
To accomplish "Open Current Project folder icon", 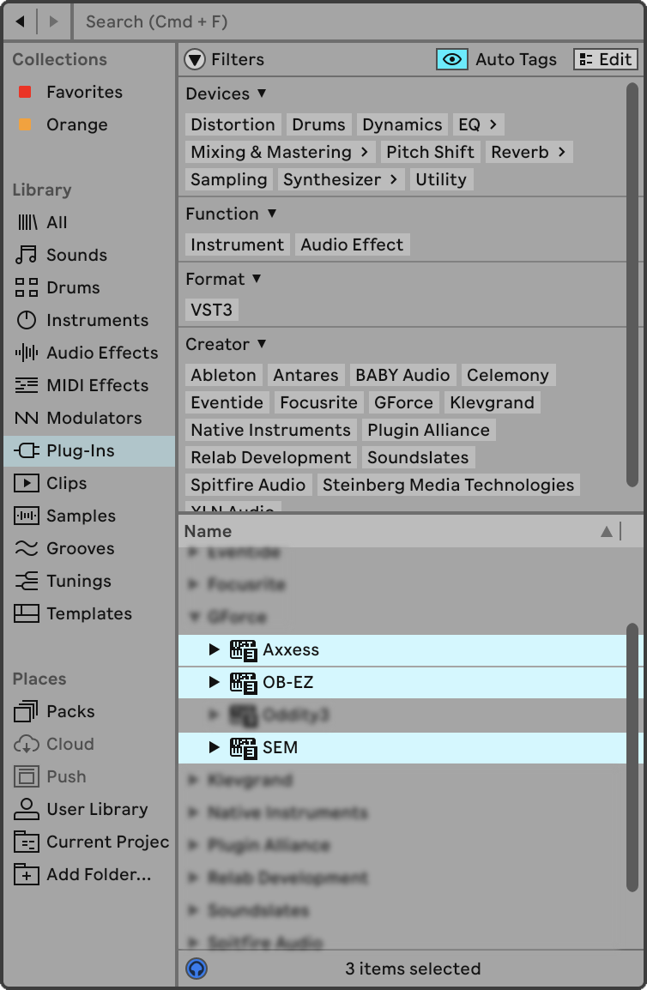I will click(x=27, y=842).
